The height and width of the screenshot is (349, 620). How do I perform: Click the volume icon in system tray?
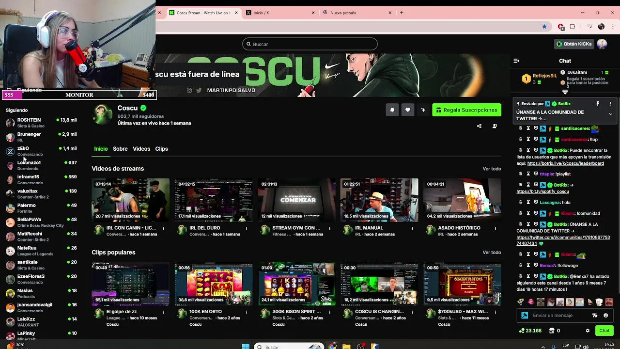coord(586,346)
